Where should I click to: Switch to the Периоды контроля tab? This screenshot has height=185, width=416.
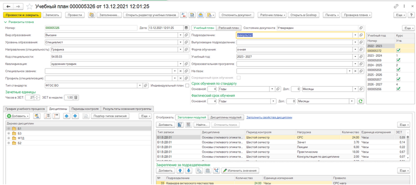point(85,109)
